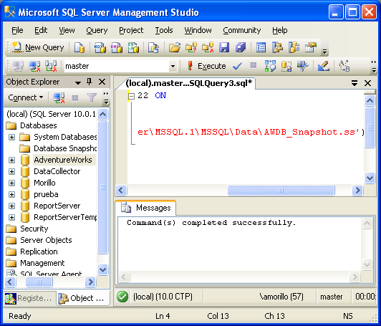Click the Object Explorer filter funnel icon
The height and width of the screenshot is (326, 381).
click(92, 97)
